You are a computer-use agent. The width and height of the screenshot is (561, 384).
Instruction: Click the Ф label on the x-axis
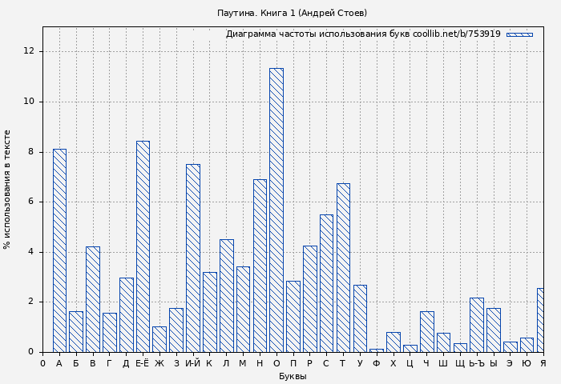tap(376, 363)
